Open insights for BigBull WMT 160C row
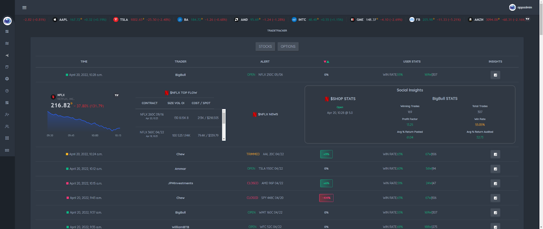The width and height of the screenshot is (543, 229). pyautogui.click(x=495, y=213)
